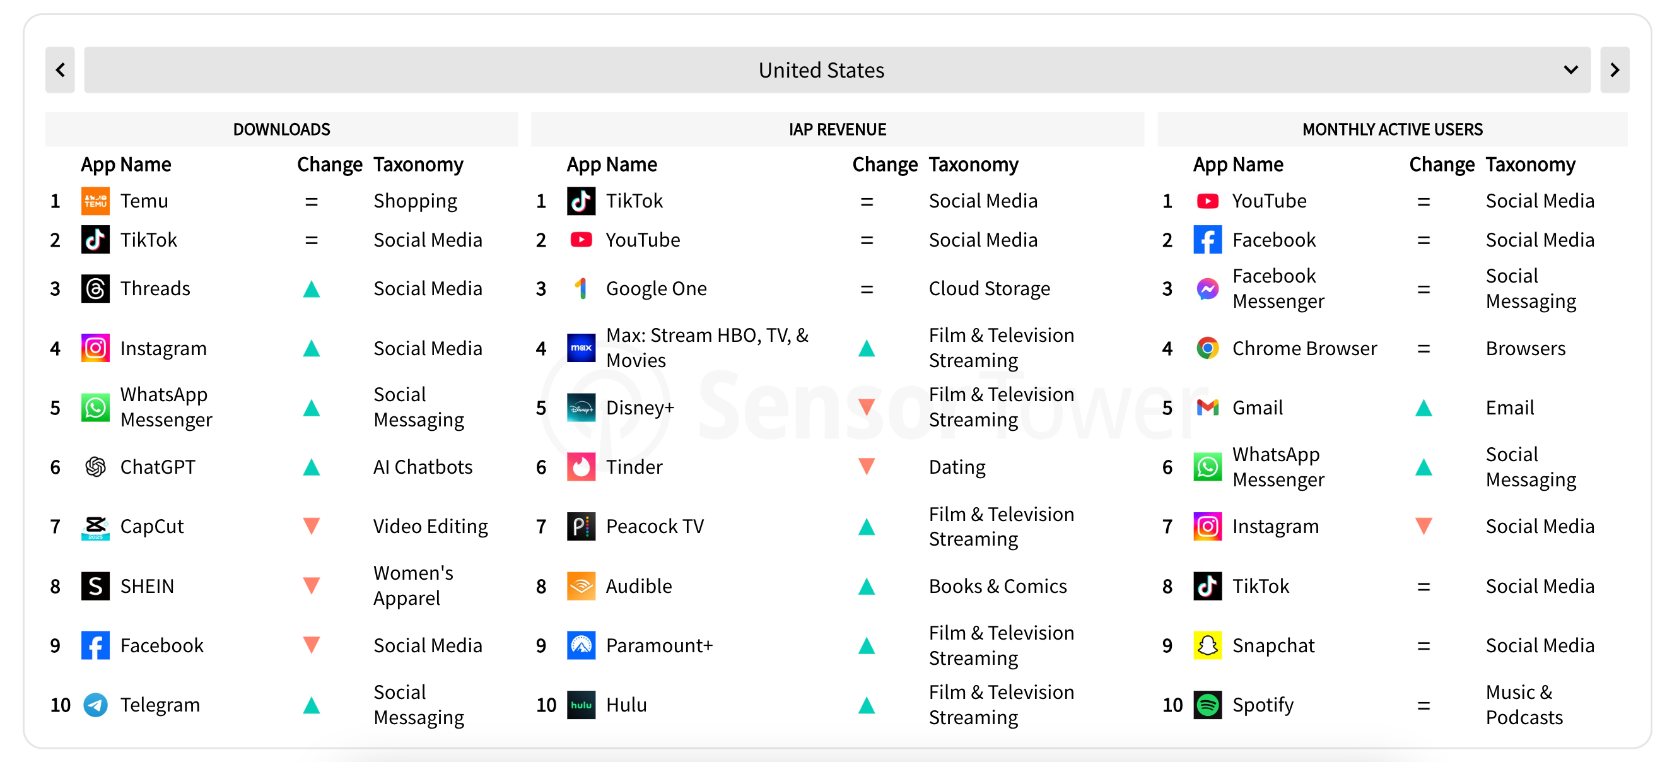Click the AI Chatbots taxonomy label
1672x762 pixels.
click(423, 467)
